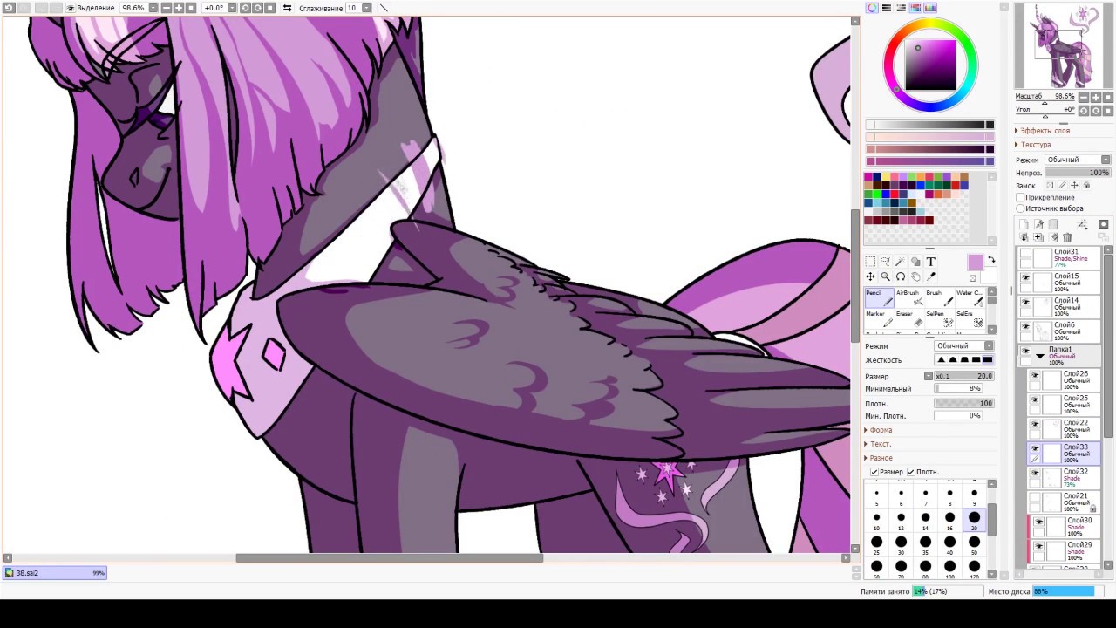Select the Magic Wand tool
Viewport: 1116px width, 628px height.
900,262
